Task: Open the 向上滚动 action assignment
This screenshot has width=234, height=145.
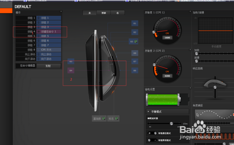Action: click(49, 54)
